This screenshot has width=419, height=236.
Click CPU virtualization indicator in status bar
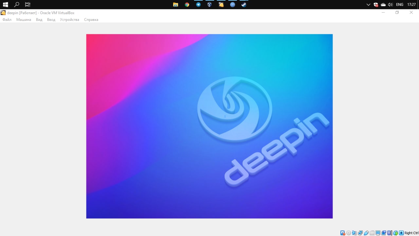coord(390,233)
